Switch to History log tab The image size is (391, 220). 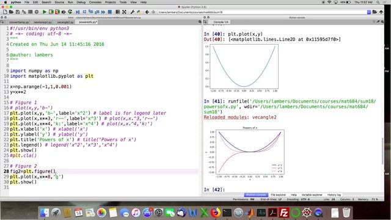(334, 195)
